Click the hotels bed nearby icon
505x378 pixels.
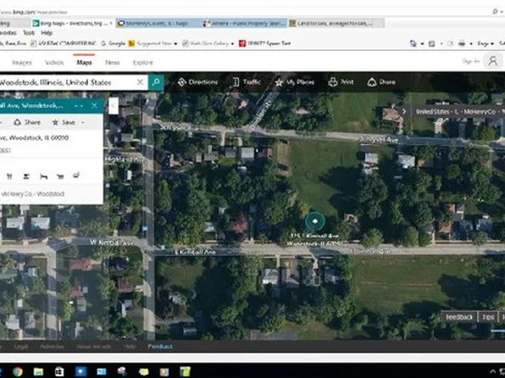[x=44, y=176]
